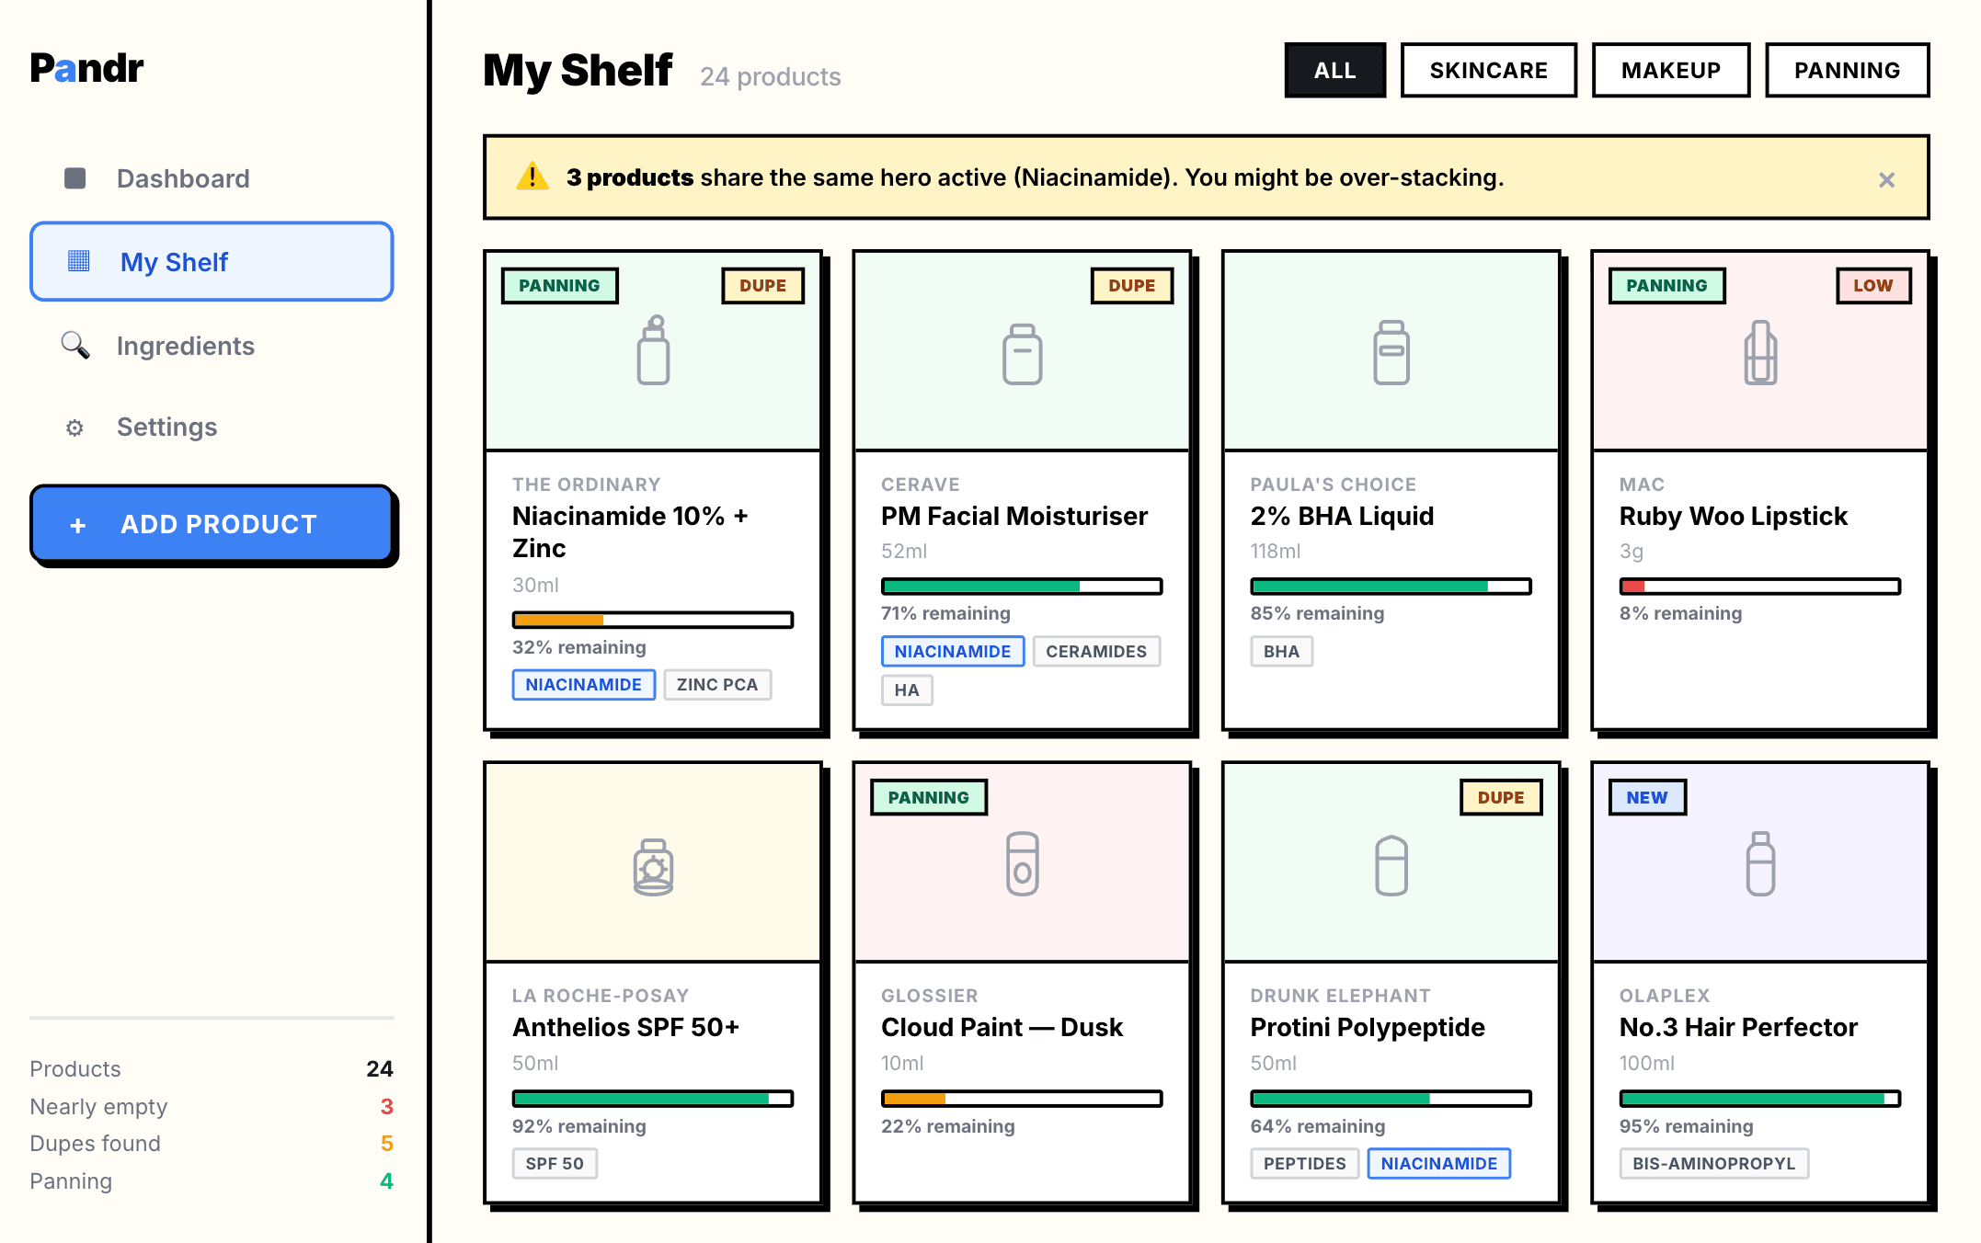Switch to the SKINCARE filter tab

coord(1488,69)
